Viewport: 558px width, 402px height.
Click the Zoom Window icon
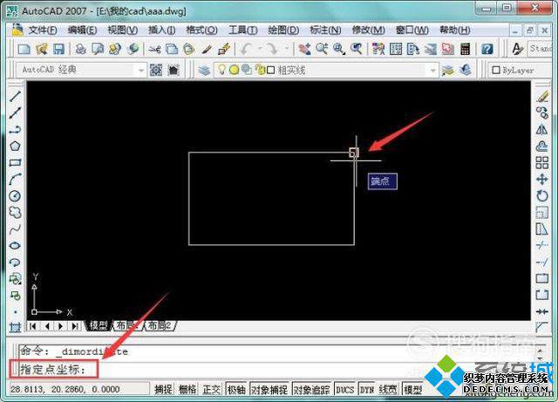339,49
